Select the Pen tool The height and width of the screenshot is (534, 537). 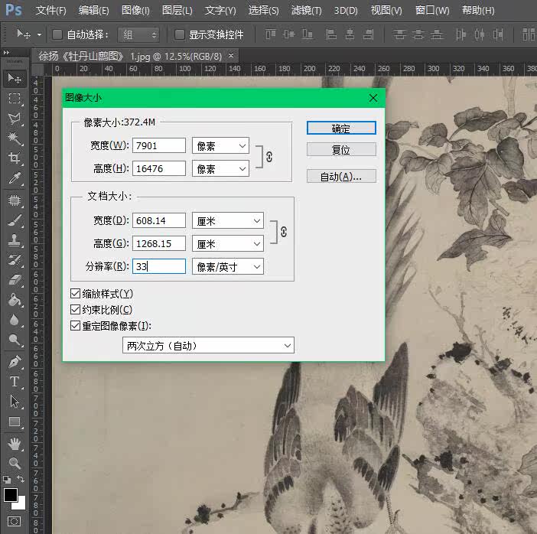15,362
